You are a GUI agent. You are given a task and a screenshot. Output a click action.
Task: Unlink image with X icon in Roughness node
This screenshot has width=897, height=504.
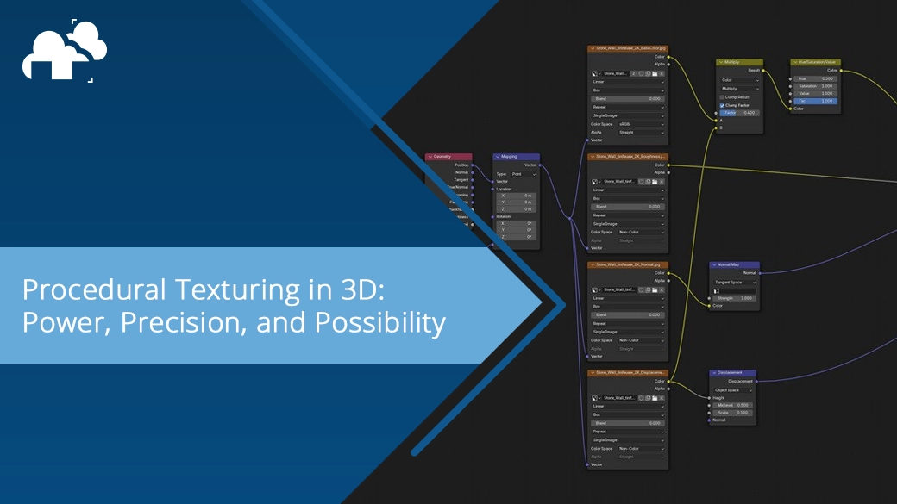pos(662,182)
